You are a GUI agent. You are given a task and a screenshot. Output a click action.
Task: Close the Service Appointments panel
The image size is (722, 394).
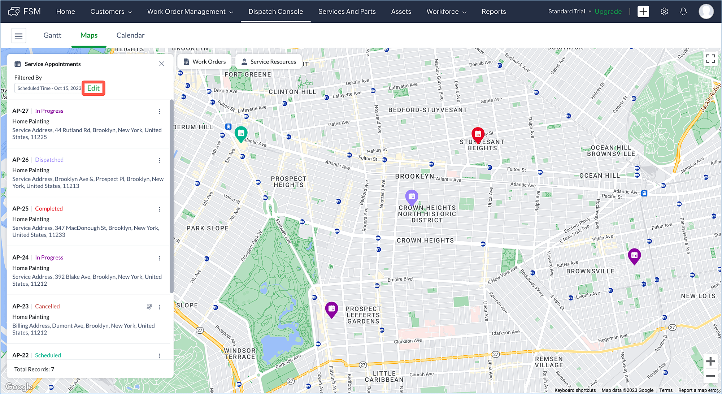pos(162,64)
